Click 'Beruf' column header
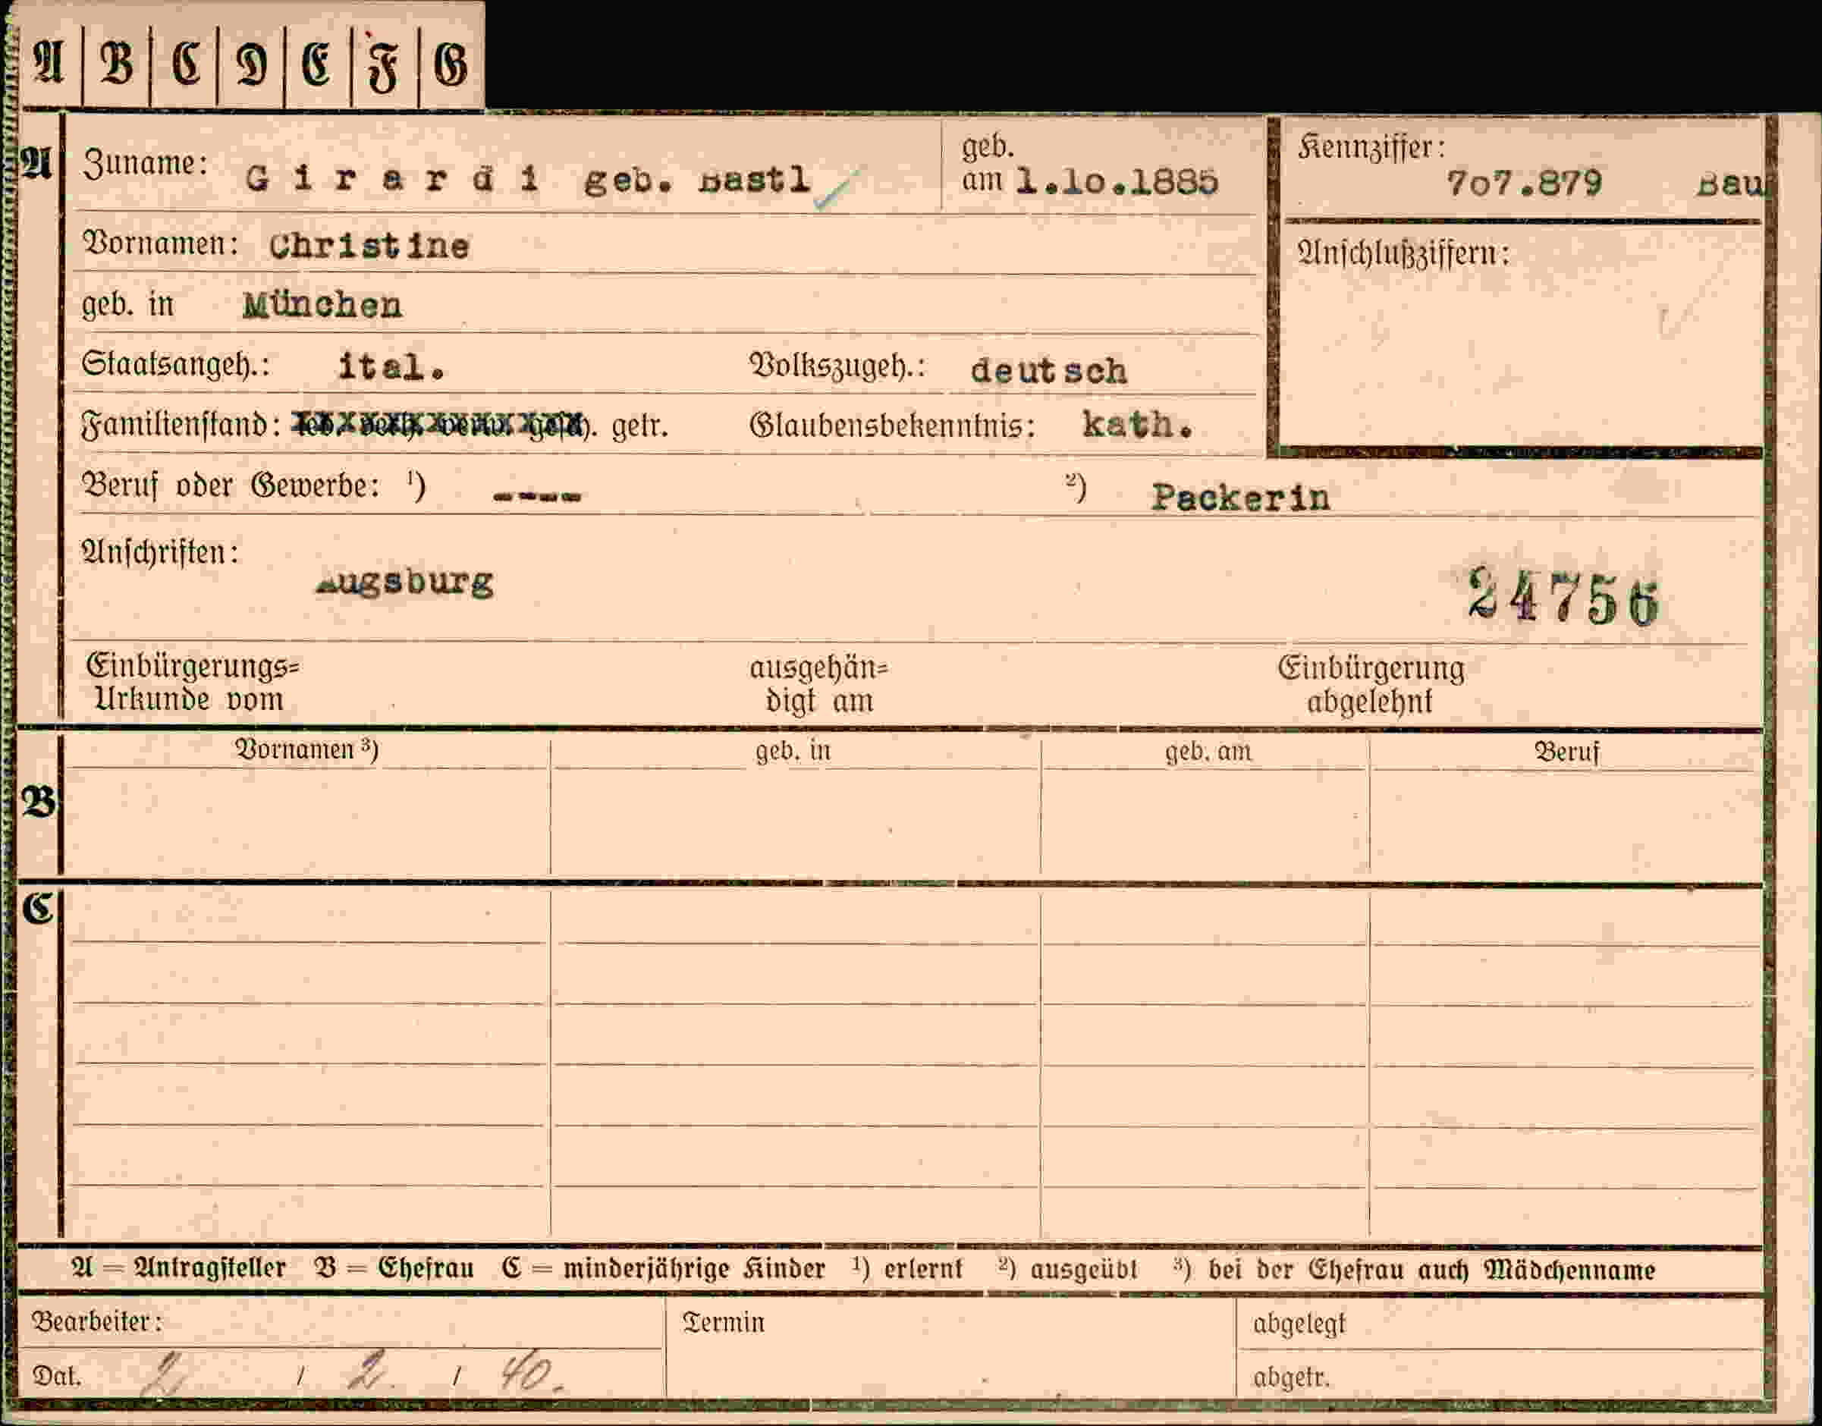 (1566, 752)
